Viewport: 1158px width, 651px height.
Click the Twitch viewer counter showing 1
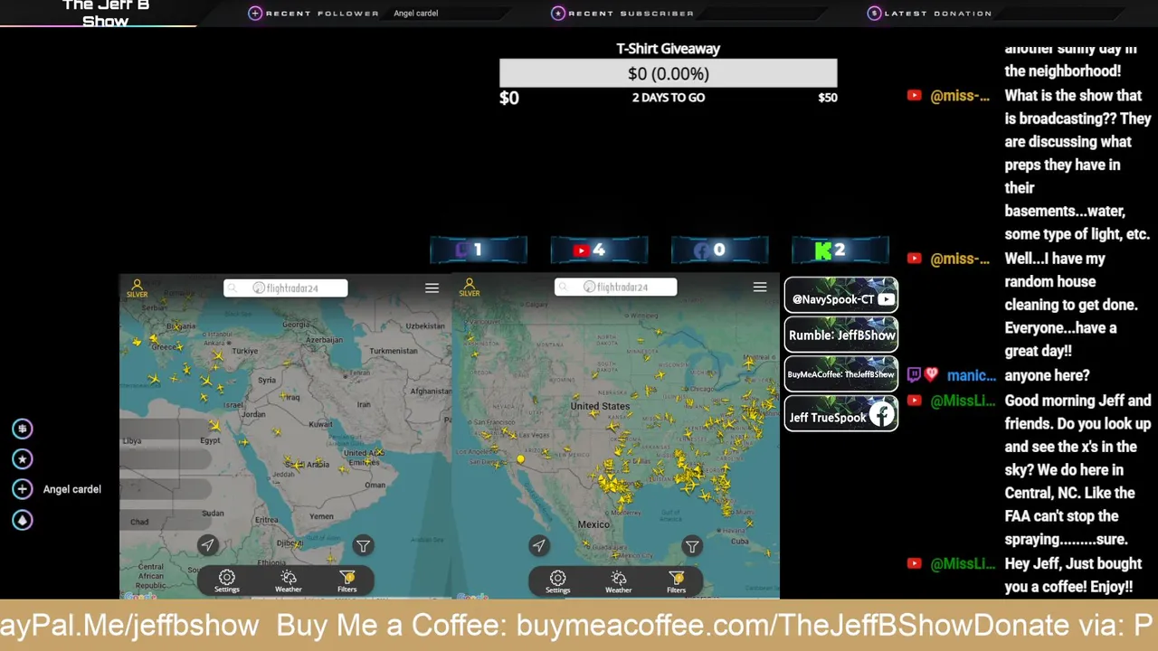(x=479, y=250)
